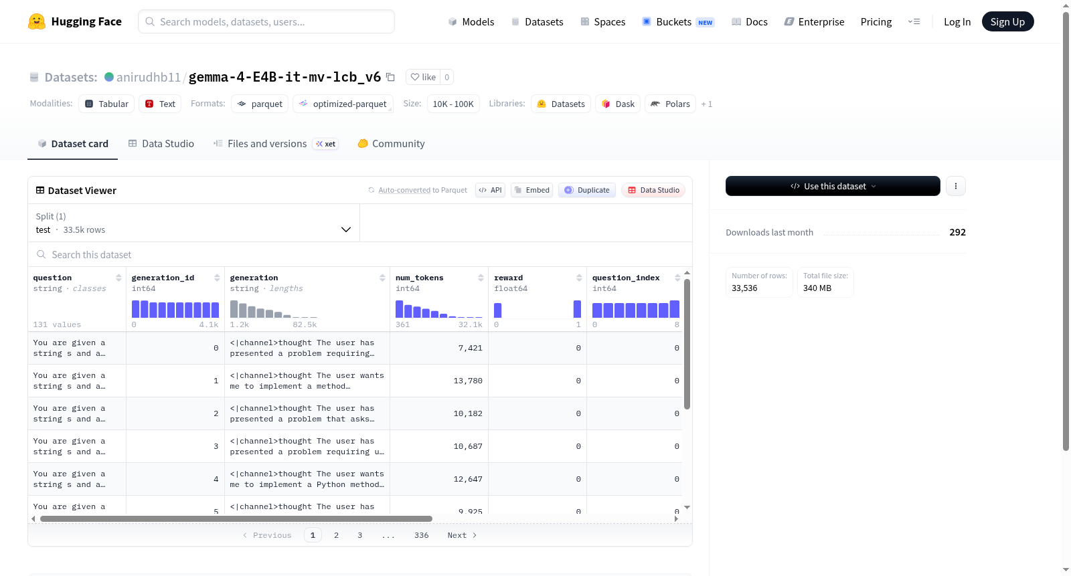Go to the Pricing page
This screenshot has width=1071, height=576.
click(x=876, y=21)
